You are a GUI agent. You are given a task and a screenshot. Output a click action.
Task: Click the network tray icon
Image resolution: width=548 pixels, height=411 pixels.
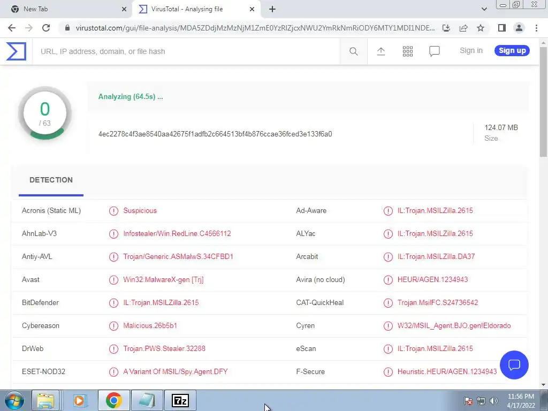click(x=481, y=401)
